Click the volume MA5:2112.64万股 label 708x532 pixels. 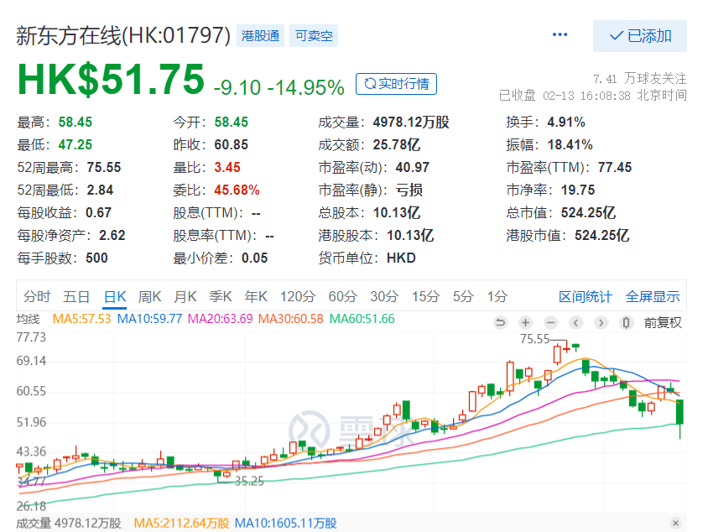[181, 524]
